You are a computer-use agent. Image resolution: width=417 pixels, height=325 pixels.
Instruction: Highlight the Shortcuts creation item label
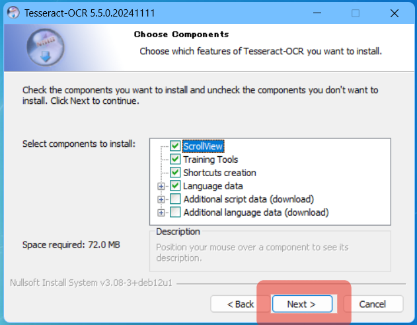[x=219, y=173]
